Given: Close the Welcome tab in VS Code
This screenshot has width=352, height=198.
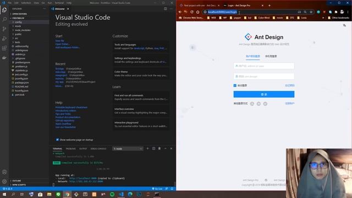Looking at the screenshot, I should click(x=68, y=9).
